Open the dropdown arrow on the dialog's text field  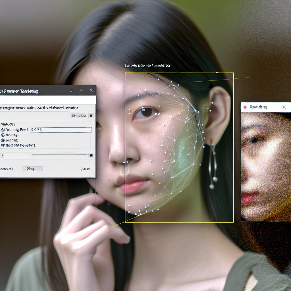[x=90, y=130]
